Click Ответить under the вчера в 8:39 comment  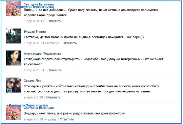(x=67, y=119)
